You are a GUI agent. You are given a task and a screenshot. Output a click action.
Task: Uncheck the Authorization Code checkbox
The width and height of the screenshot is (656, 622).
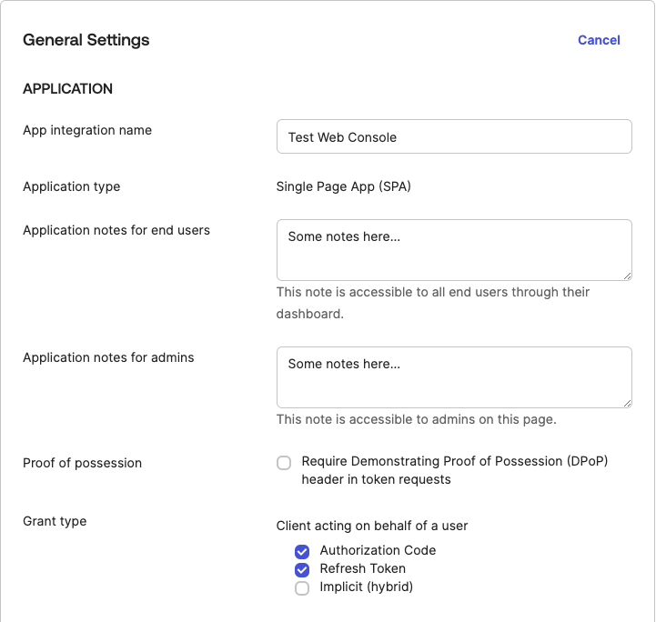pyautogui.click(x=302, y=551)
